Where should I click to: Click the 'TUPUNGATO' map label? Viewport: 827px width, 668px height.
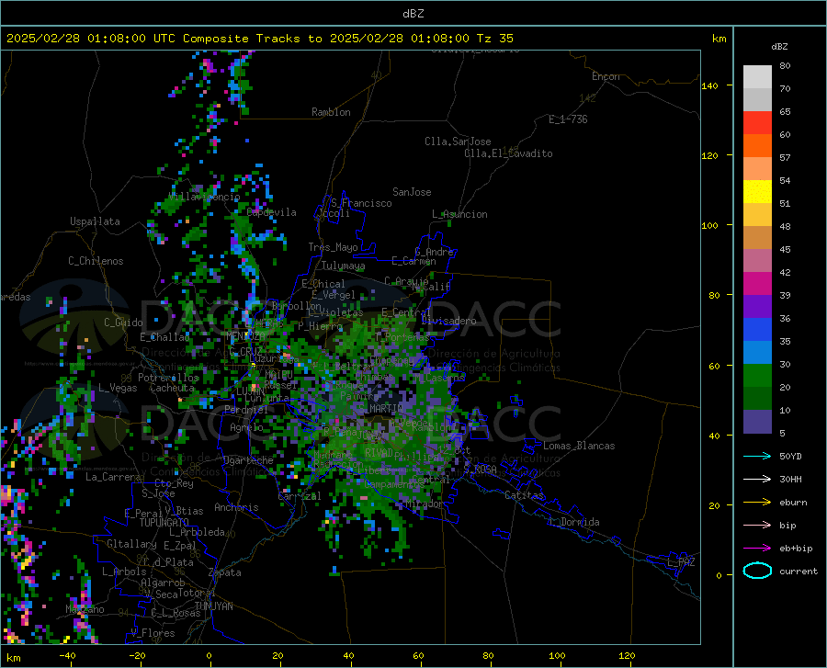click(164, 523)
